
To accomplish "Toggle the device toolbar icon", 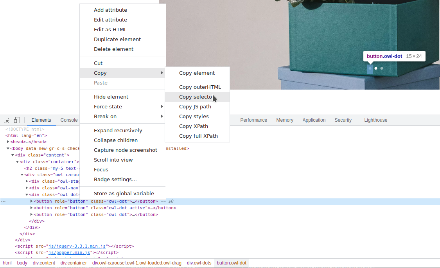I will coord(17,120).
